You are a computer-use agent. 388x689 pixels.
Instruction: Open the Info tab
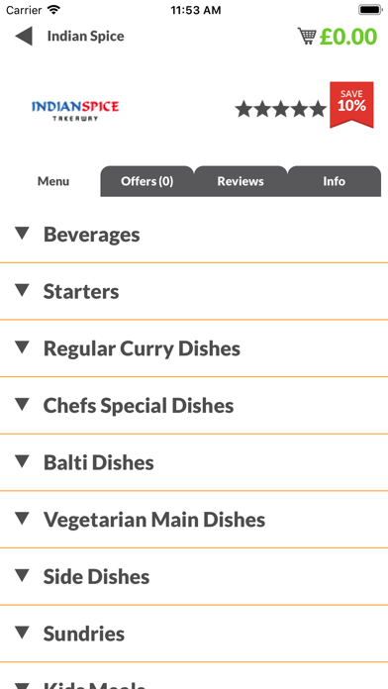334,181
